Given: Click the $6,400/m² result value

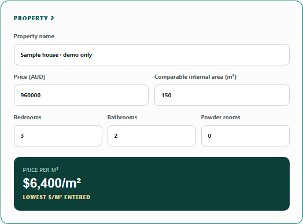Looking at the screenshot, I should (52, 183).
